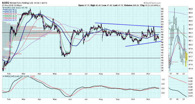Click the up-arrow triangle after the Chg value
The image size is (195, 104).
[160, 5]
